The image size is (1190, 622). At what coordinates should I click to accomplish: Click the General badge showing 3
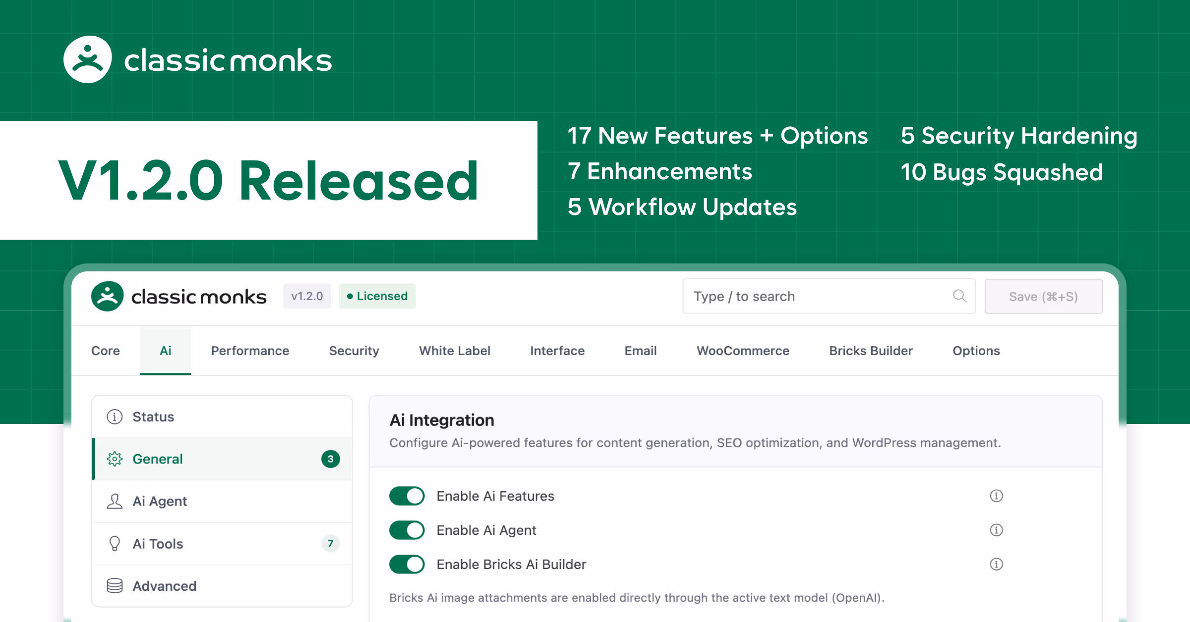330,459
